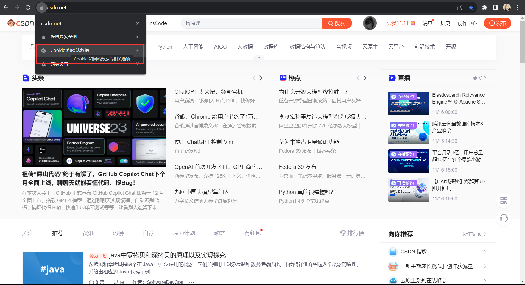
Task: Open the Python 真的很糟糕吗 article
Action: point(306,192)
